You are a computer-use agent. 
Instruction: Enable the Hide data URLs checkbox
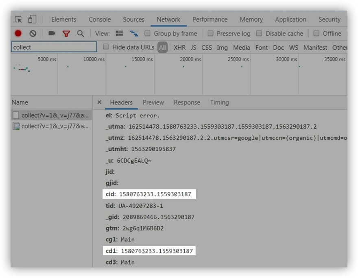pos(106,47)
